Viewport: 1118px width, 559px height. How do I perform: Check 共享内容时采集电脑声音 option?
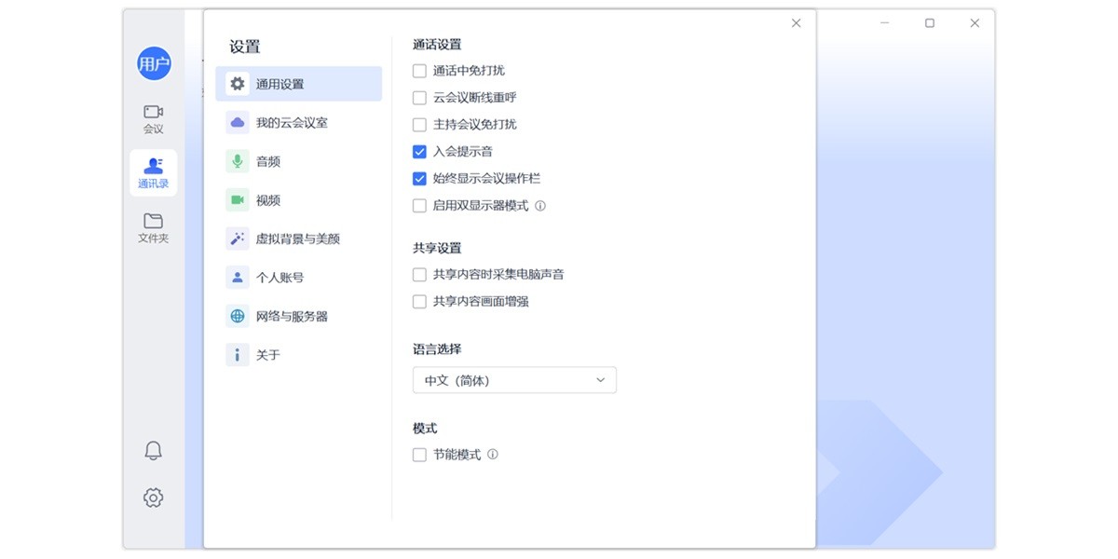(x=418, y=275)
